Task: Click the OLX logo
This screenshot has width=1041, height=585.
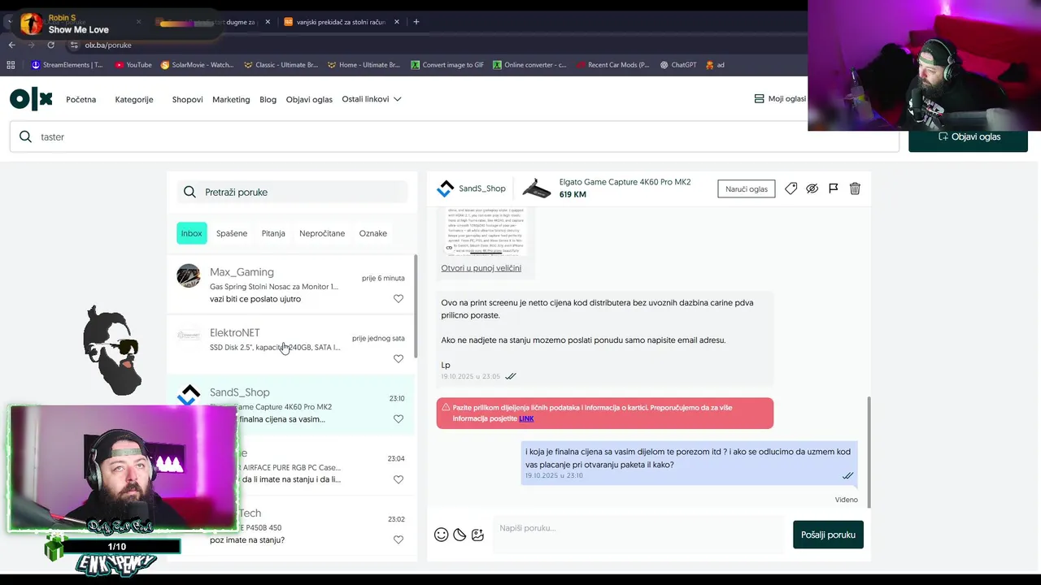Action: point(31,99)
